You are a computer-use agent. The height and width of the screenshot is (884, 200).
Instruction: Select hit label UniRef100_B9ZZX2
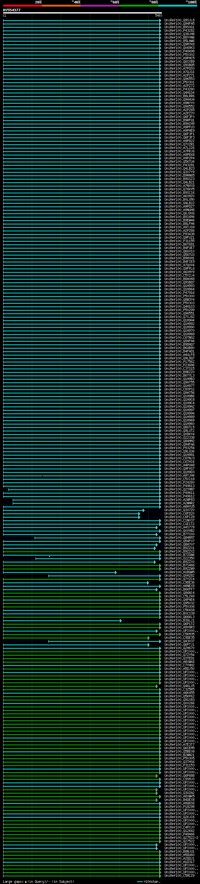coord(179,551)
